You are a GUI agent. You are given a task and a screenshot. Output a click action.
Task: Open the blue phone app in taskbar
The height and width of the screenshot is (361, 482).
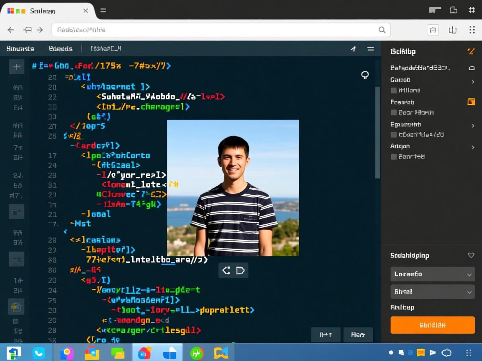(39, 353)
